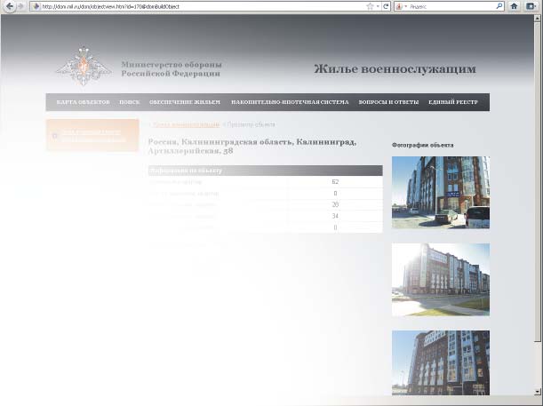Open the URL history dropdown arrow
Image resolution: width=543 pixels, height=406 pixels.
tap(378, 6)
